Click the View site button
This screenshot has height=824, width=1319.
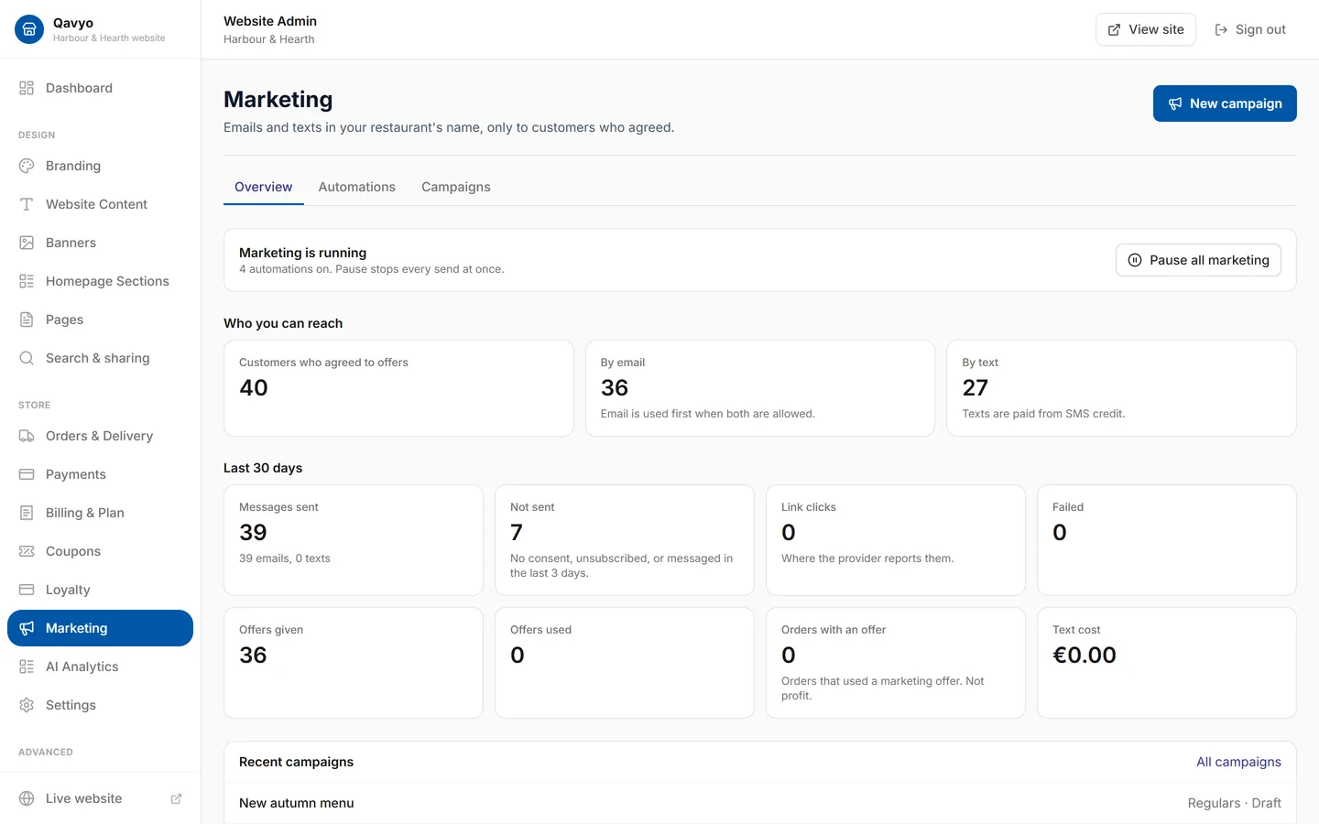pyautogui.click(x=1146, y=29)
